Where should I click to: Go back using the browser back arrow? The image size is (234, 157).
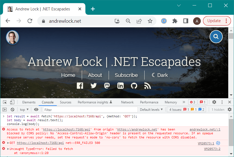coord(8,21)
